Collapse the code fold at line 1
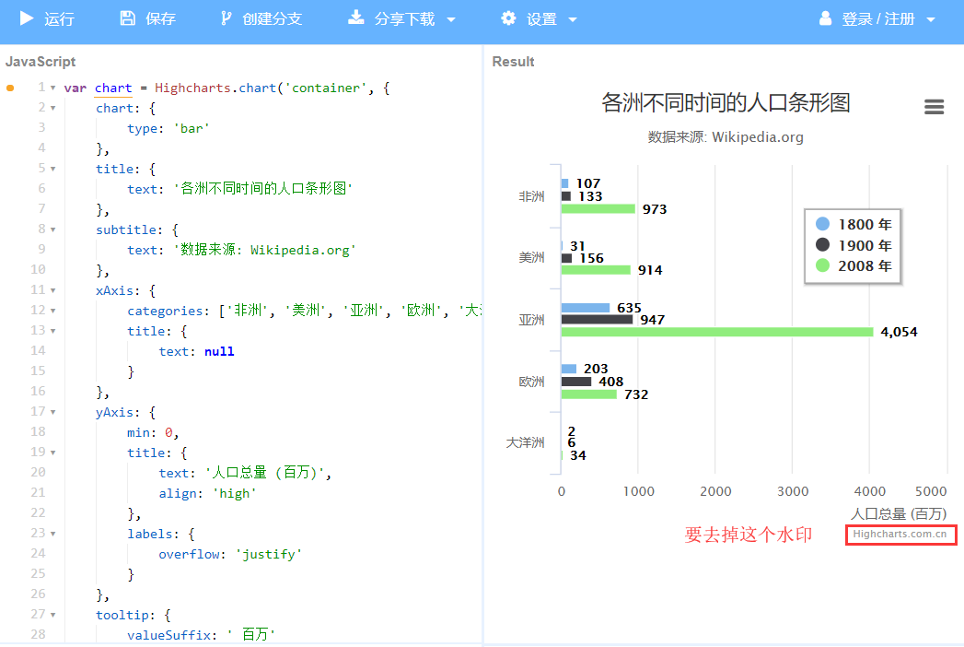 (x=52, y=88)
